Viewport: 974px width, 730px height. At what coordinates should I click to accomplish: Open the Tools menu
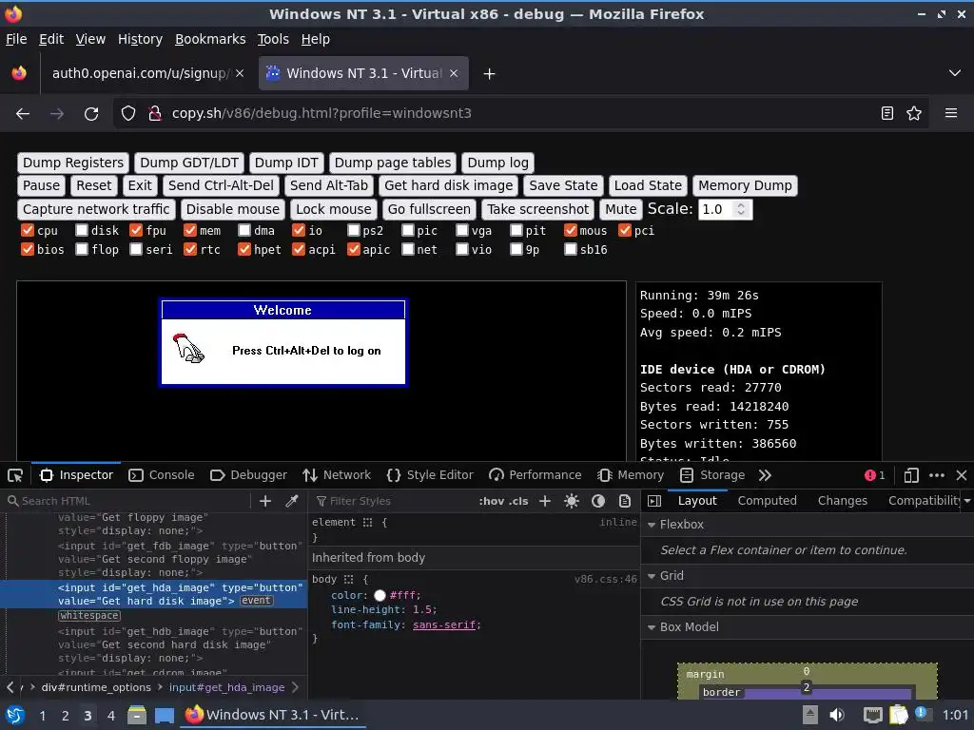(273, 39)
